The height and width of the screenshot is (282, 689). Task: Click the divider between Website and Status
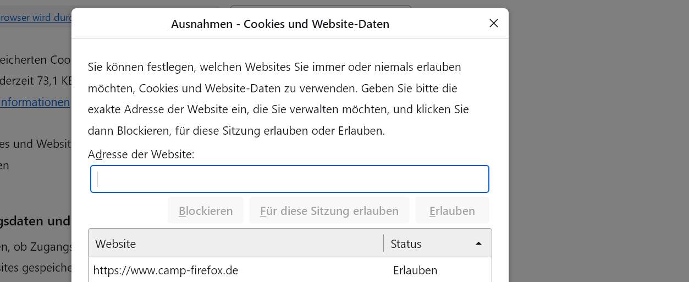click(x=383, y=243)
